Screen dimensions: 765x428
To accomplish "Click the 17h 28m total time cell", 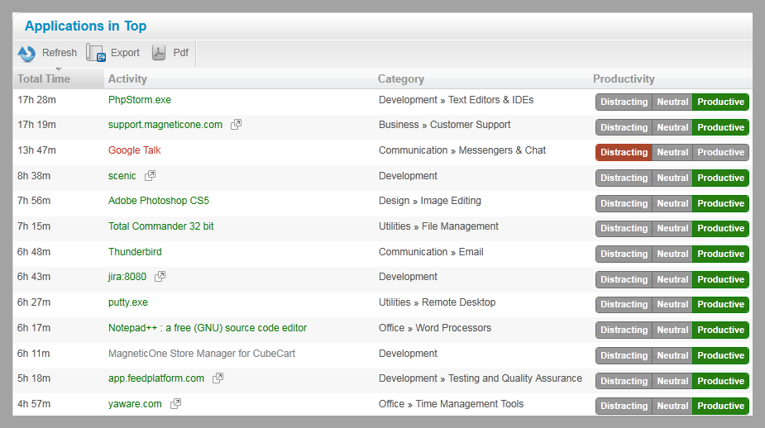I will pyautogui.click(x=36, y=100).
